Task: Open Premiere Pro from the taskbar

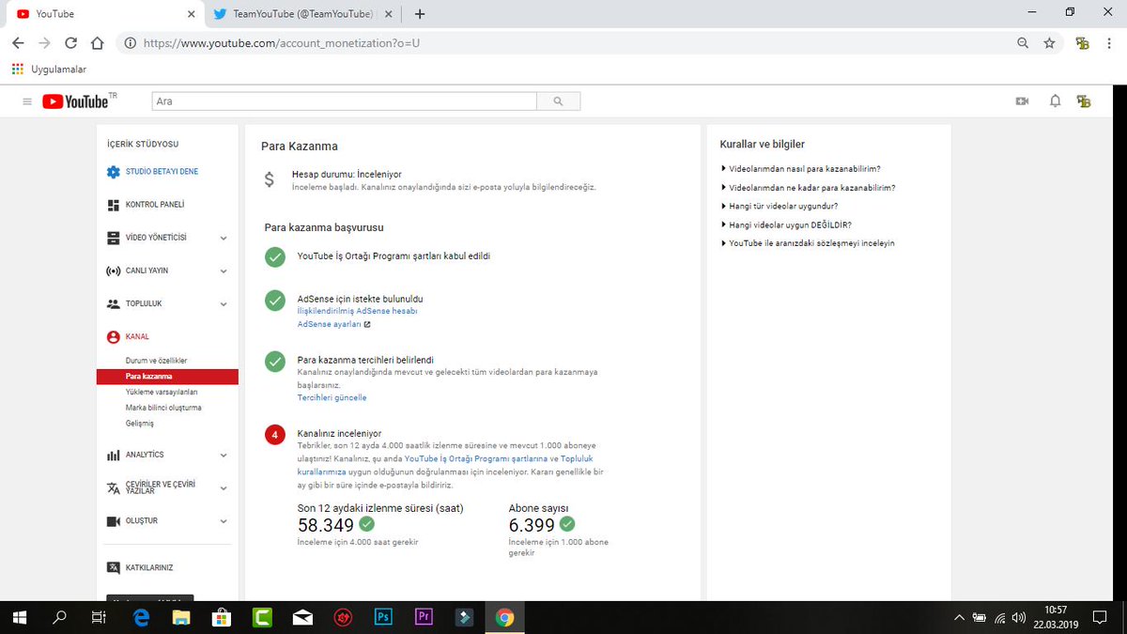Action: pos(424,617)
